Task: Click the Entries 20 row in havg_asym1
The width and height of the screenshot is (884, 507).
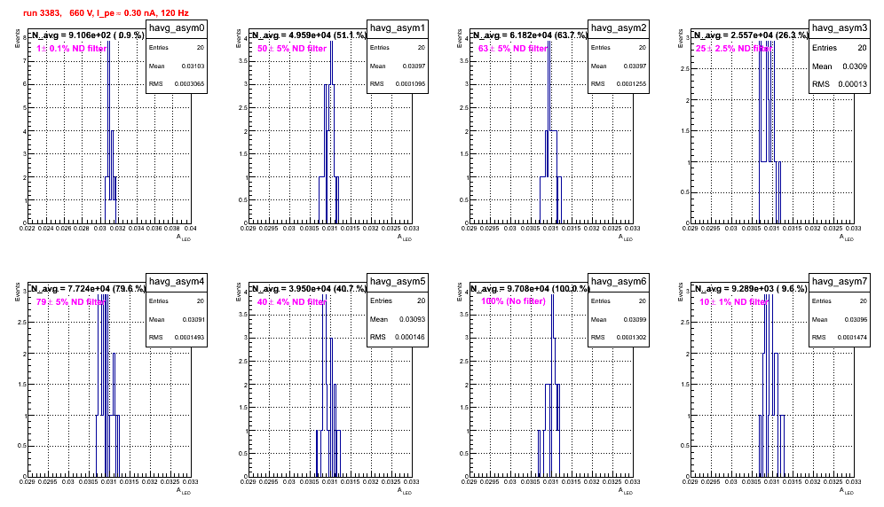Action: [398, 48]
